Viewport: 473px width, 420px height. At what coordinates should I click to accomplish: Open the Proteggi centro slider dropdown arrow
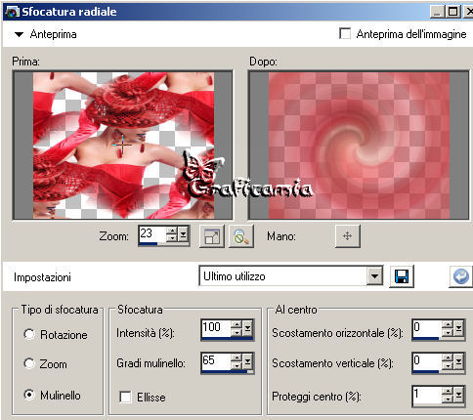pos(458,395)
